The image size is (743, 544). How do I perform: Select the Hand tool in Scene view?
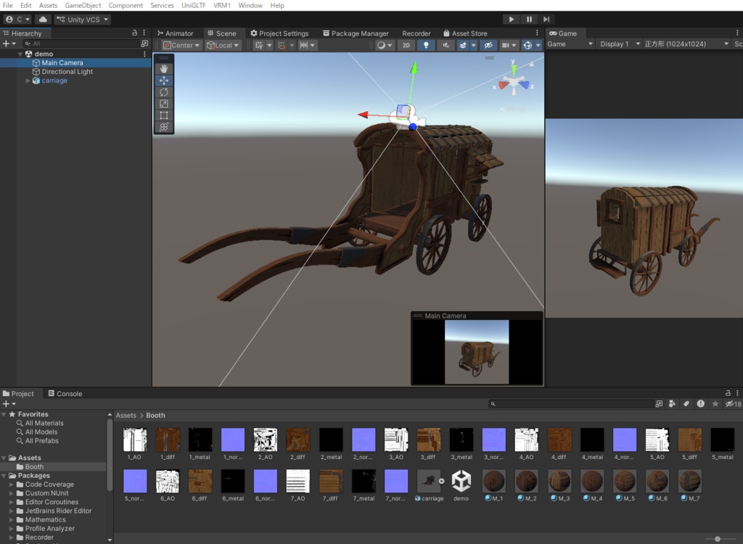click(x=164, y=69)
